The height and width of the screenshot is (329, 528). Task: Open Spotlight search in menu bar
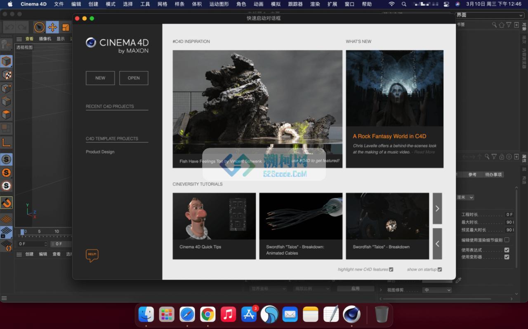click(404, 4)
